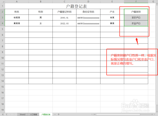Select the cell with date 2000.01

pyautogui.click(x=64, y=18)
